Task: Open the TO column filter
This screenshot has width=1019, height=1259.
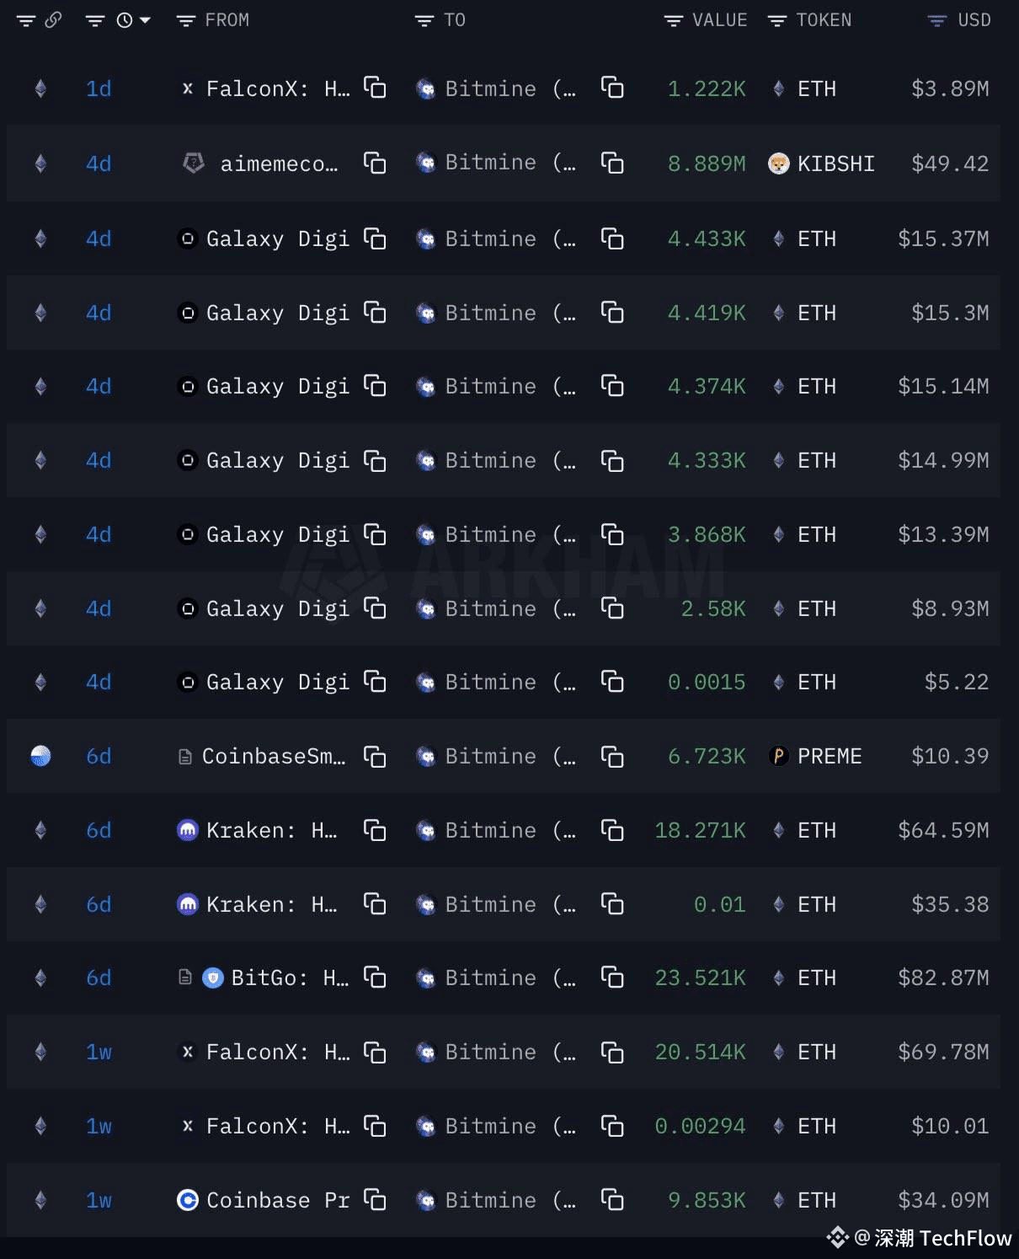Action: (x=424, y=20)
